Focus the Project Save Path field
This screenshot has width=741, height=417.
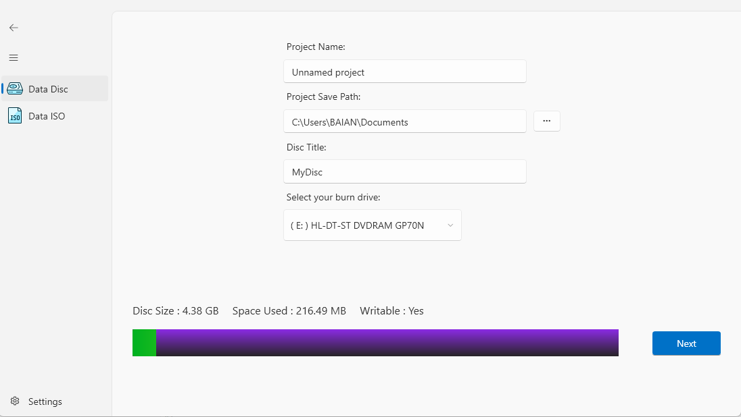tap(404, 121)
